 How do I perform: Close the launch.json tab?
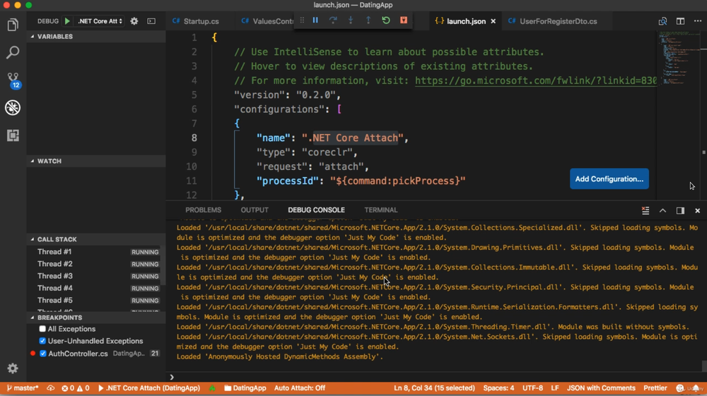tap(493, 21)
